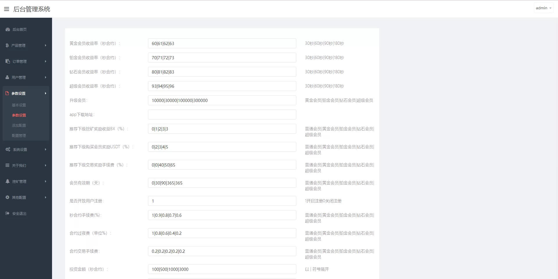Viewport: 558px width, 279px height.
Task: Focus the 升级会员 input field
Action: (222, 100)
